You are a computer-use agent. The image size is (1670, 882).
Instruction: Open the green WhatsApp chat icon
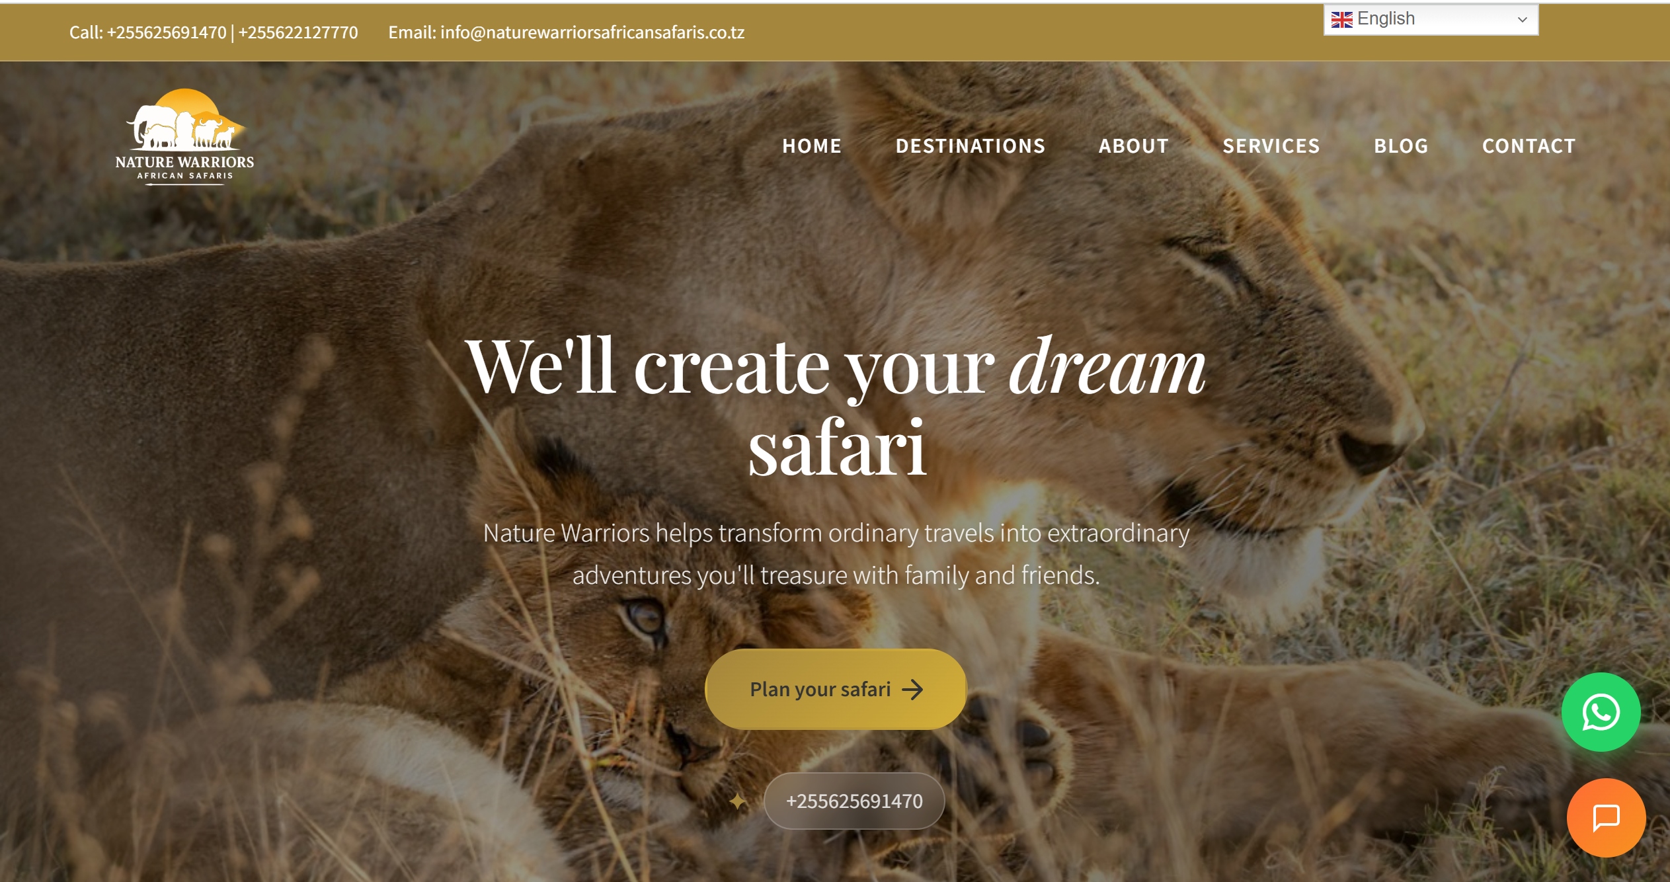(x=1601, y=712)
